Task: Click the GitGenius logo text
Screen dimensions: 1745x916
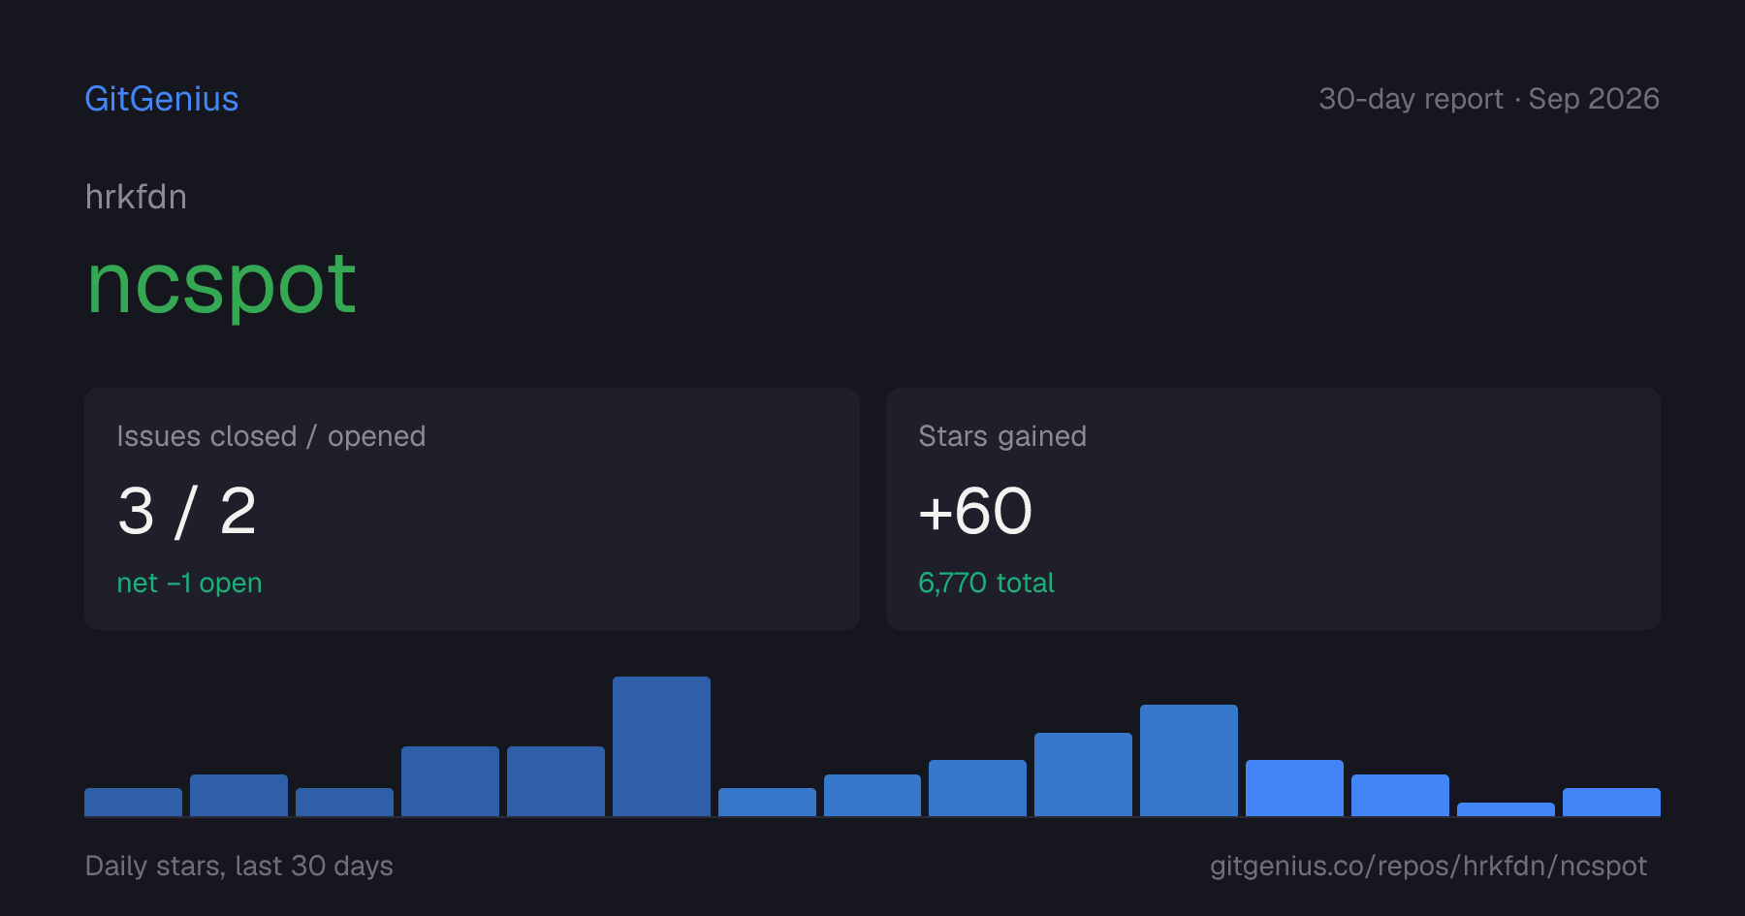Action: tap(162, 99)
